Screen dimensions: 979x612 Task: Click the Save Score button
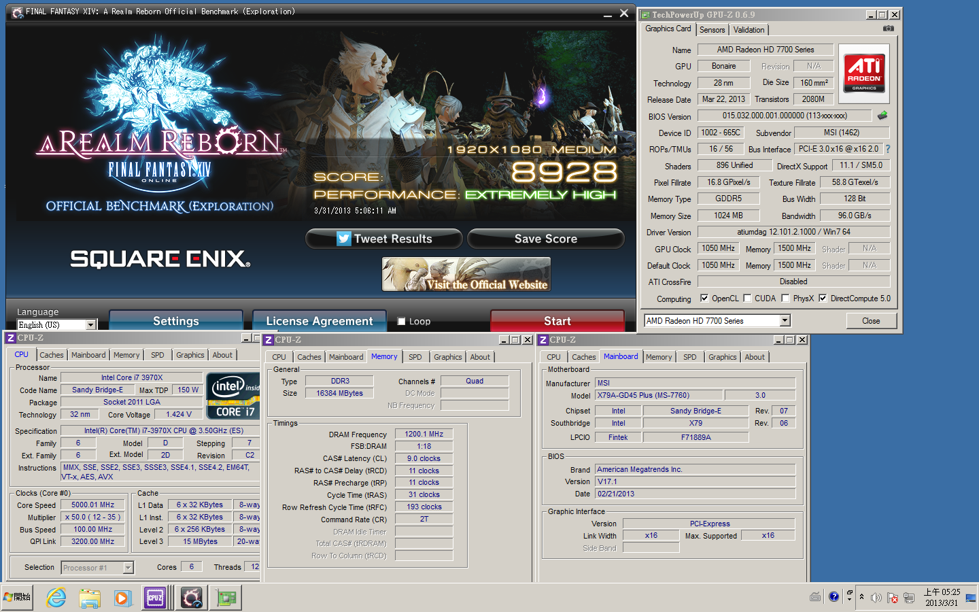pyautogui.click(x=545, y=239)
